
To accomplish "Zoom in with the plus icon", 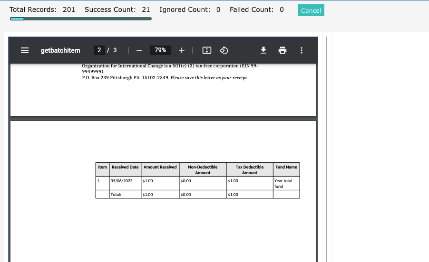I will [x=181, y=50].
